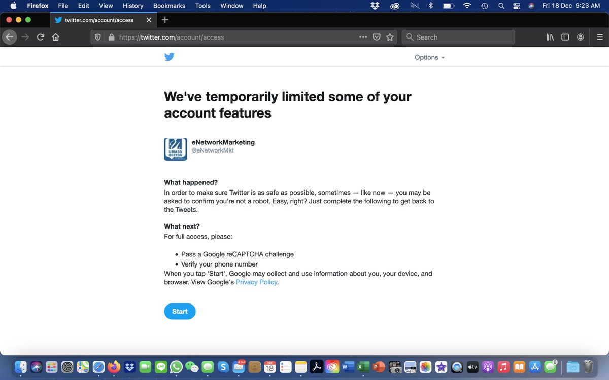
Task: Click the date and time clock
Action: pyautogui.click(x=571, y=6)
